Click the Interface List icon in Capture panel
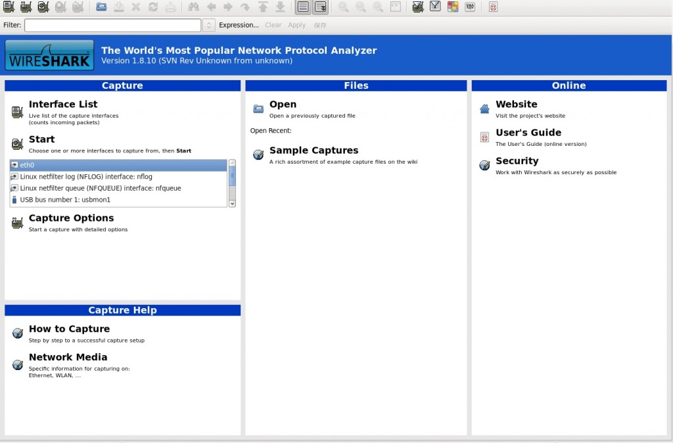 [18, 112]
